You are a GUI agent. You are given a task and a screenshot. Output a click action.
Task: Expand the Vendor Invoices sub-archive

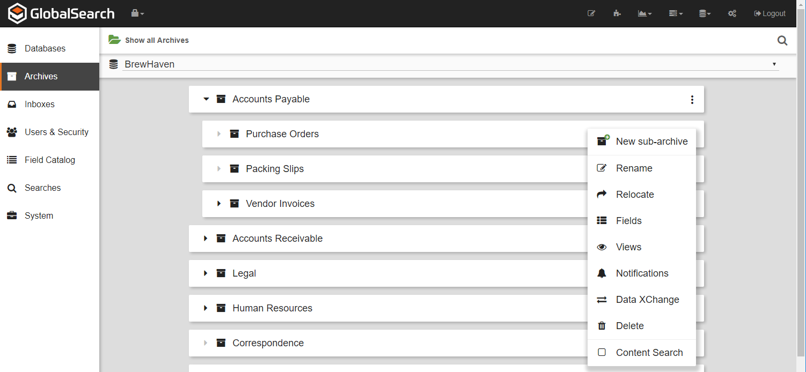[x=219, y=204]
